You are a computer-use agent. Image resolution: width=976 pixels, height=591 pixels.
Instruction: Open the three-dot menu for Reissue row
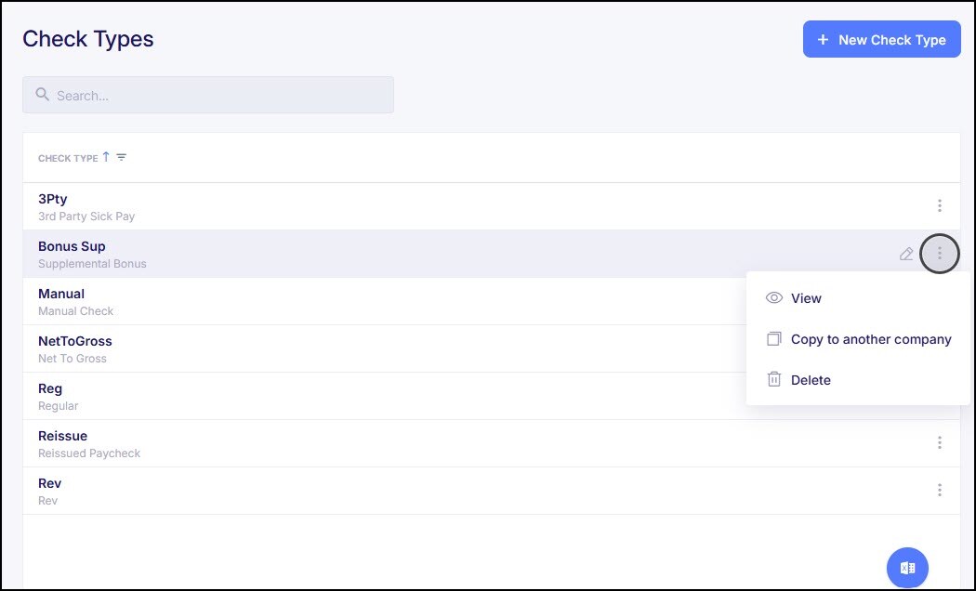click(x=940, y=443)
